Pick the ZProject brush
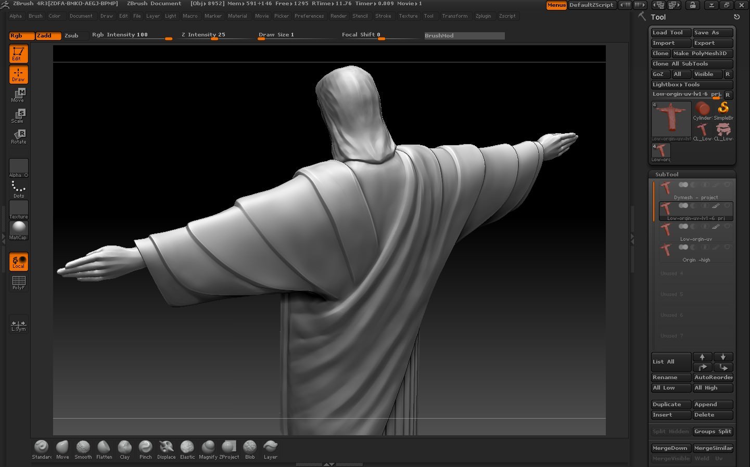Screen dimensions: 750x467 [229, 449]
